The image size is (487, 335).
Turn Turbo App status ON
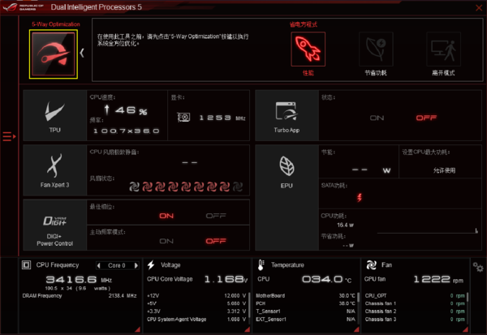(x=377, y=118)
